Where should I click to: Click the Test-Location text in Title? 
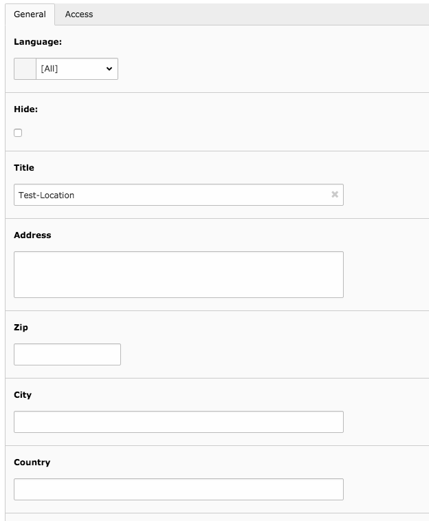pos(46,195)
